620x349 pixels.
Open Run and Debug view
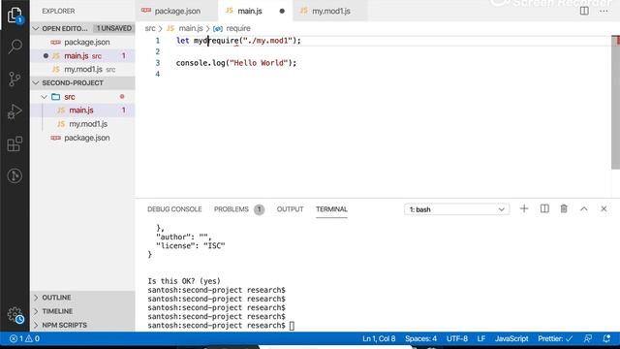[15, 111]
